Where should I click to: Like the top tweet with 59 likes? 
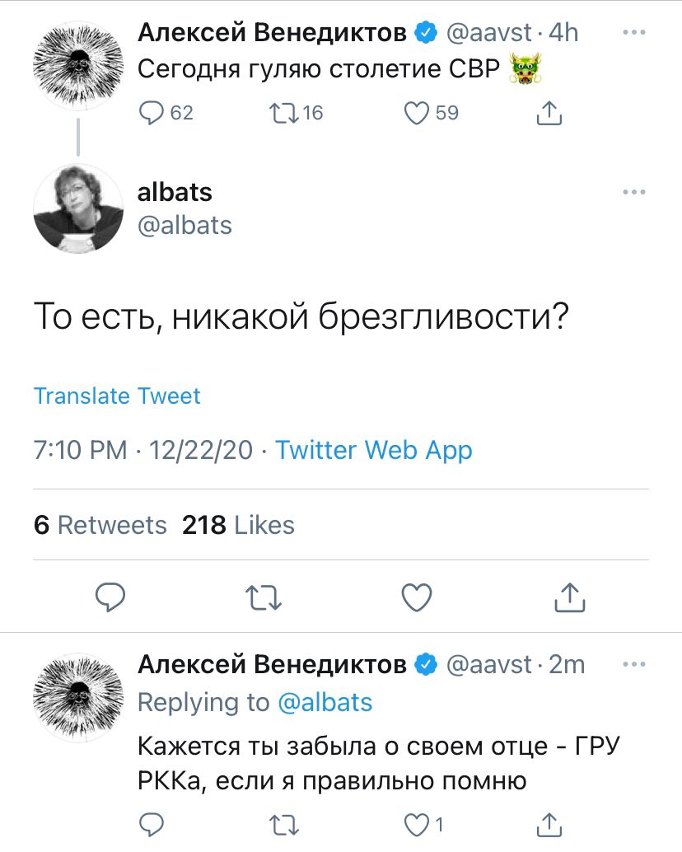coord(418,114)
